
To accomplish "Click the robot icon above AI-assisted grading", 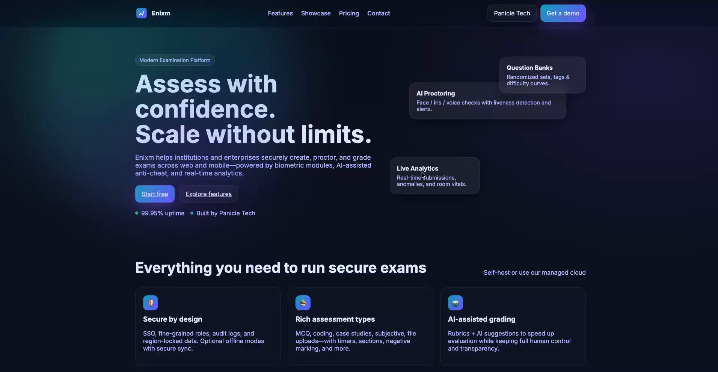I will [x=455, y=302].
